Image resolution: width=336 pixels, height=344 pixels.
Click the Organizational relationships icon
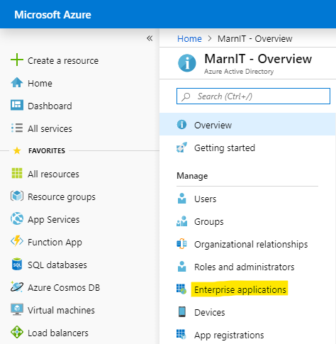point(181,244)
